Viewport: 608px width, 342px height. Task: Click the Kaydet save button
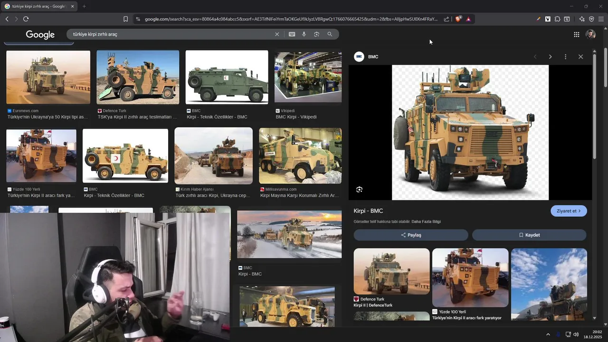point(529,235)
